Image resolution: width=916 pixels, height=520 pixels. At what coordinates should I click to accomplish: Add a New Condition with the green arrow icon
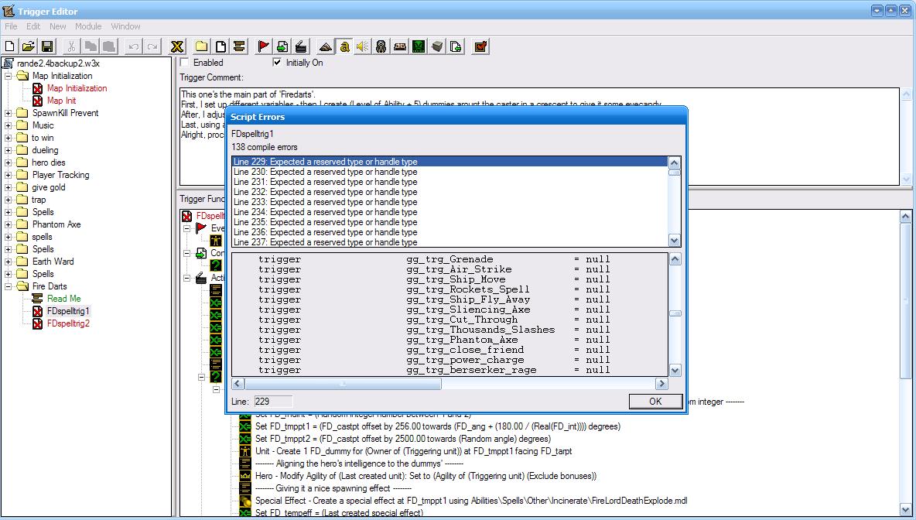pos(282,46)
